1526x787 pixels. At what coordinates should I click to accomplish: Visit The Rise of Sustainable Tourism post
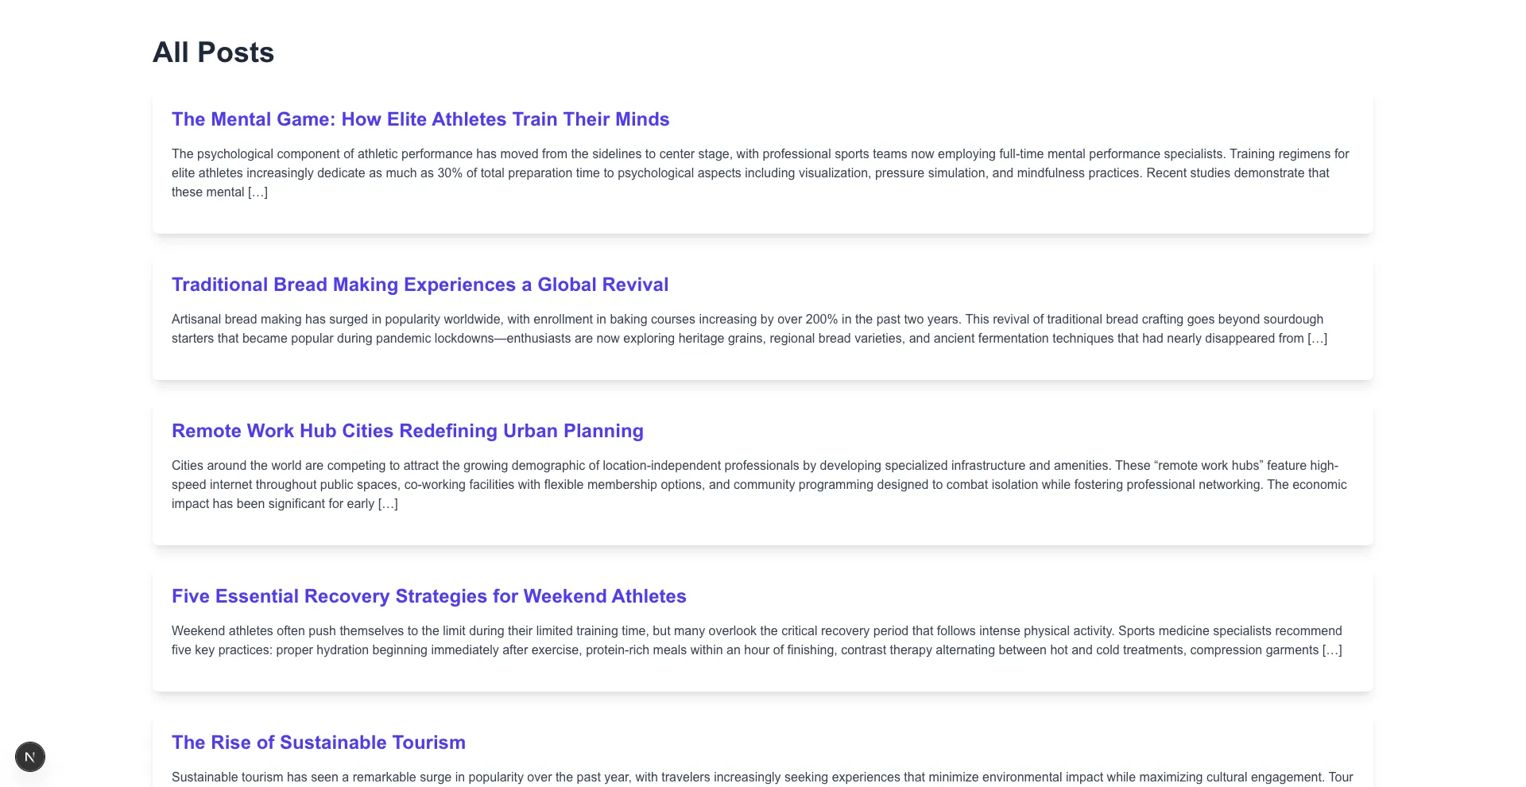318,742
